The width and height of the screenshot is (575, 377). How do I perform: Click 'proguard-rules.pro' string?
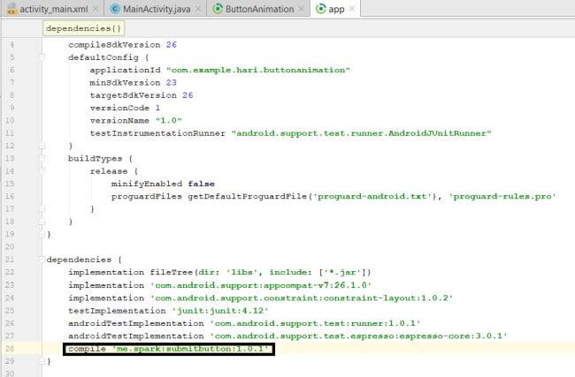(502, 197)
